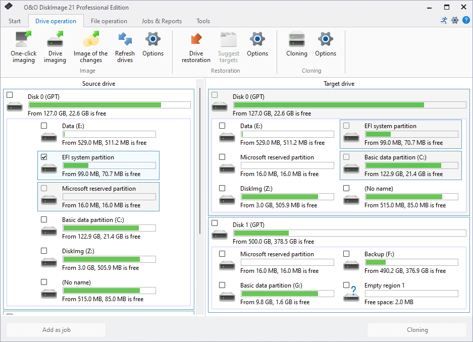This screenshot has height=342, width=473.
Task: Select the Drive operation tab
Action: 56,21
